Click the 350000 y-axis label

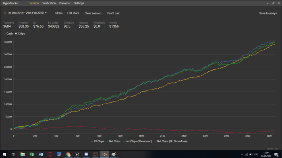tap(8, 42)
